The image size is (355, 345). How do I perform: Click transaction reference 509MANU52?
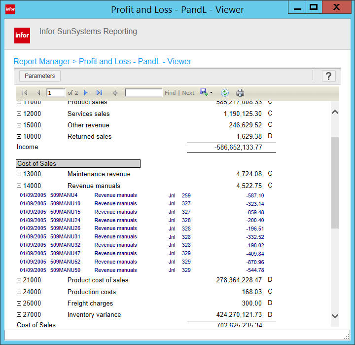point(65,262)
